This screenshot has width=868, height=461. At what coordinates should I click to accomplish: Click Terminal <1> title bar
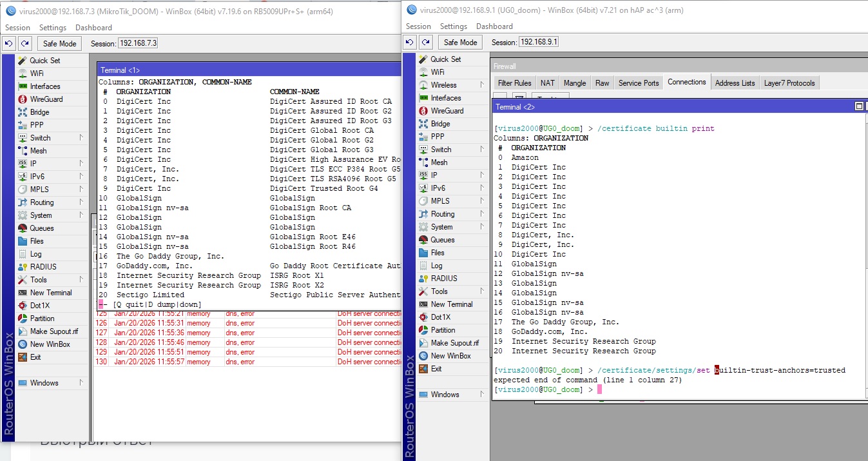(x=248, y=70)
